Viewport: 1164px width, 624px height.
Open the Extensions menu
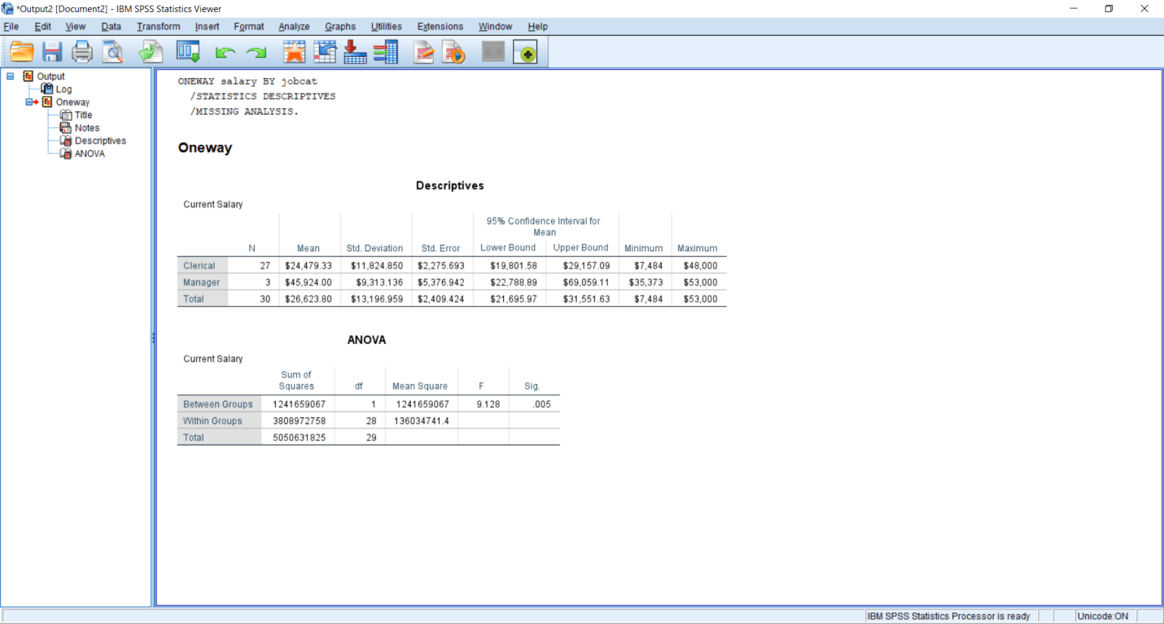coord(440,26)
